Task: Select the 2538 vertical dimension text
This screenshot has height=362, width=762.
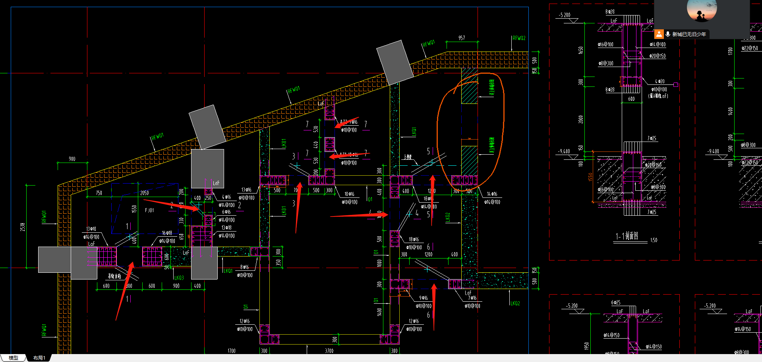Action: [23, 227]
